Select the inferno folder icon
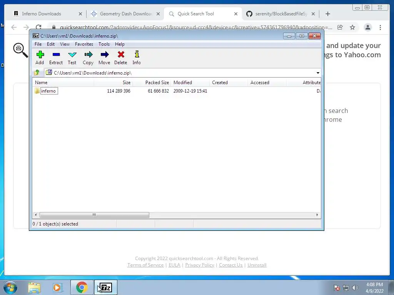The height and width of the screenshot is (295, 394). click(37, 91)
